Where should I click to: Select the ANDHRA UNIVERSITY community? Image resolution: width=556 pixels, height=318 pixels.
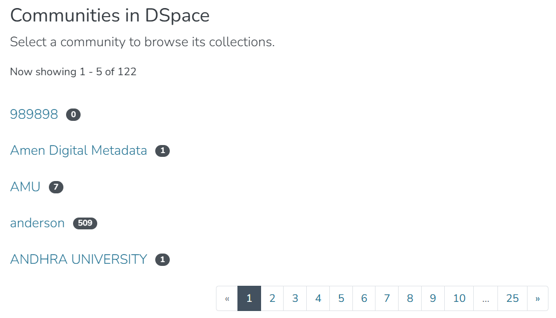(78, 259)
